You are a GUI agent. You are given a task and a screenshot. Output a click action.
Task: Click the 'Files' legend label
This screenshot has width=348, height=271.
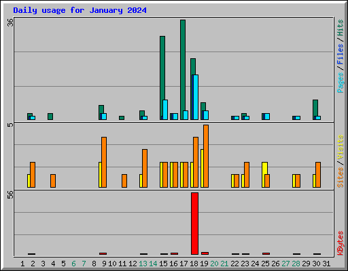340,54
